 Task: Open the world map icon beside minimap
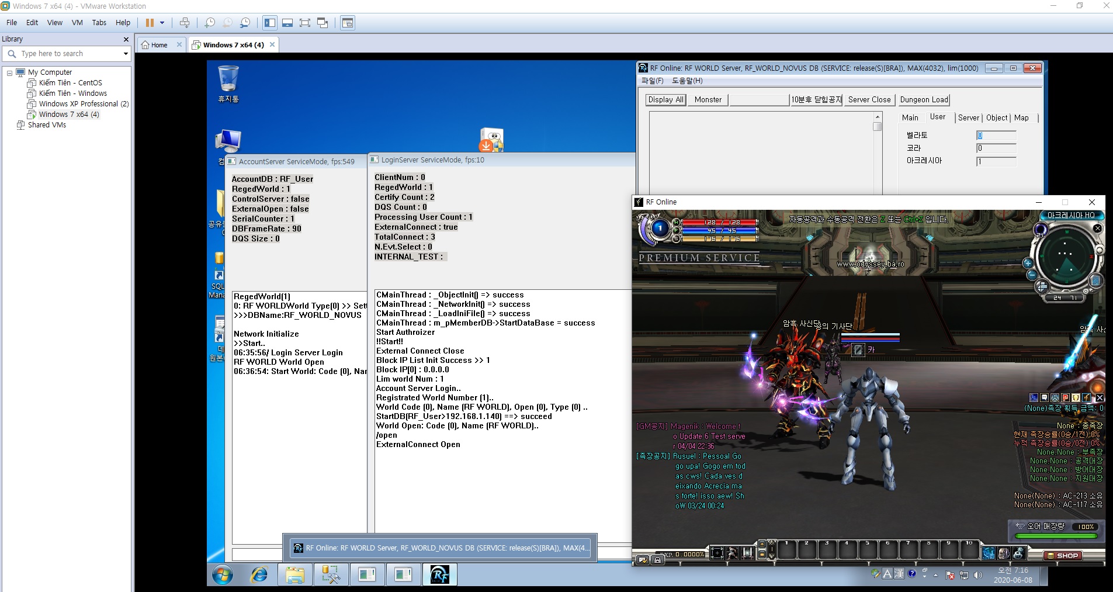(1096, 281)
